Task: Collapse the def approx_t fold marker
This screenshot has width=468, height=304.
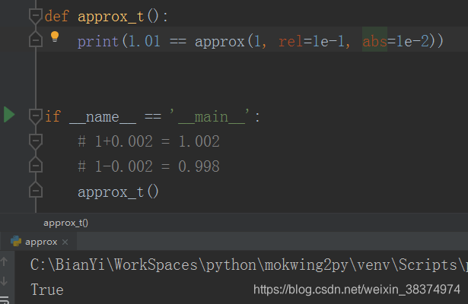Action: [x=36, y=15]
